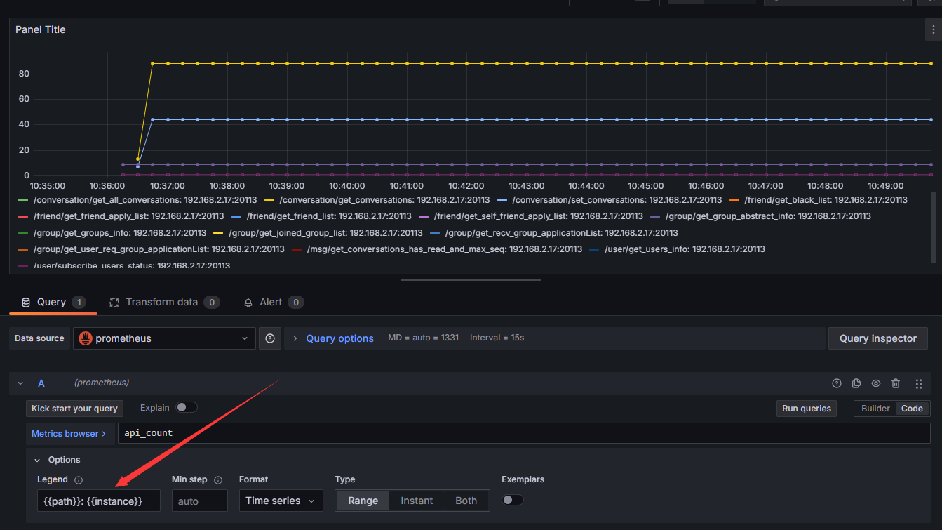The width and height of the screenshot is (942, 530).
Task: Click the drag handle icon for query A
Action: coord(918,383)
